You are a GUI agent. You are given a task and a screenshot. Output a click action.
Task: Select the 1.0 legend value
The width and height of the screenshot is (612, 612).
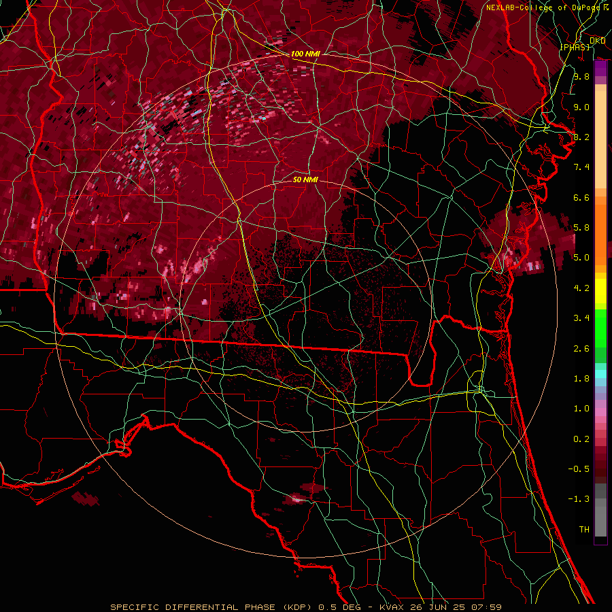pos(581,409)
